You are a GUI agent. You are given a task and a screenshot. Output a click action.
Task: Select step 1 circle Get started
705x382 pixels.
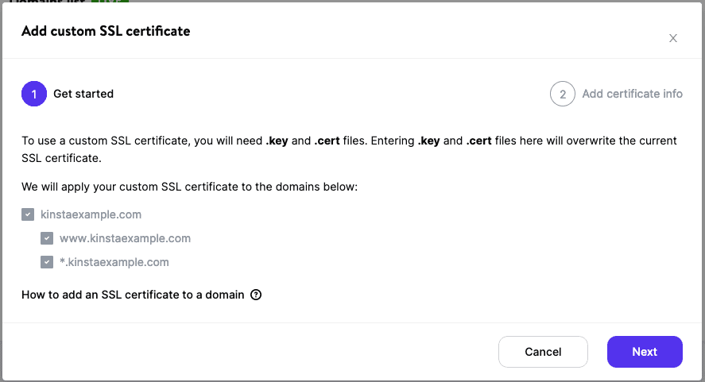pos(34,94)
